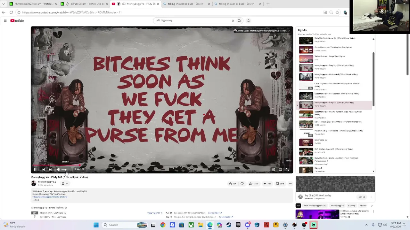The height and width of the screenshot is (230, 410).
Task: Play BabyChiefDoit - Game Go from the mix
Action: [x=335, y=41]
